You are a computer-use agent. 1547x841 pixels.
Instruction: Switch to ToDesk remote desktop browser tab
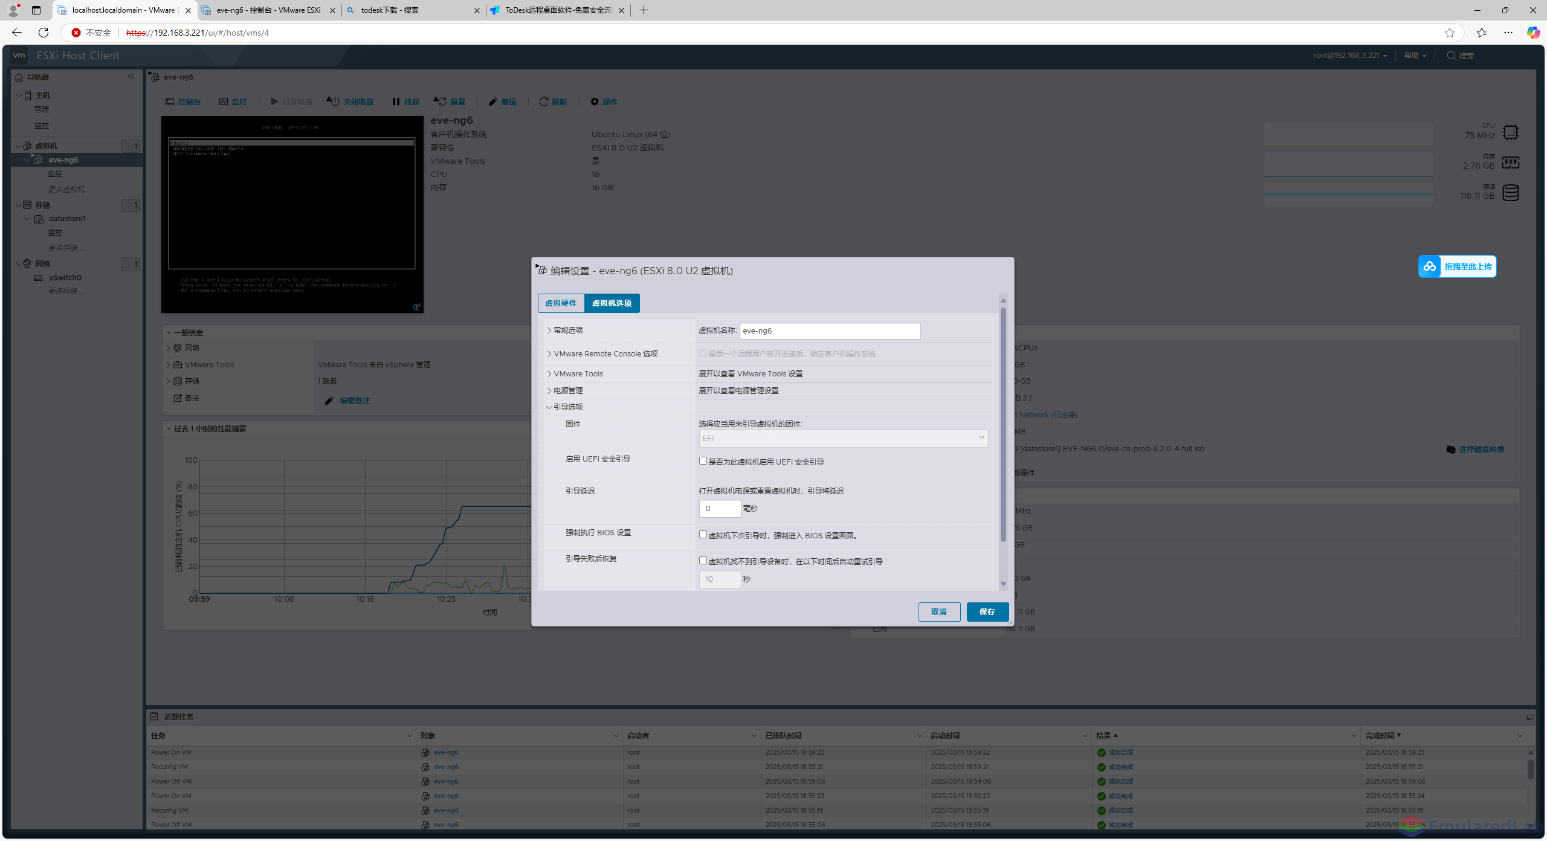558,10
